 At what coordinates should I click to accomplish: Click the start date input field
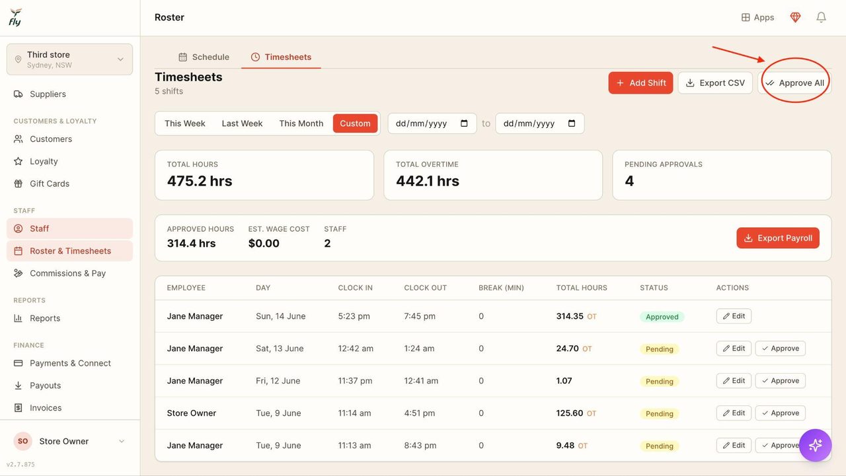click(x=432, y=123)
